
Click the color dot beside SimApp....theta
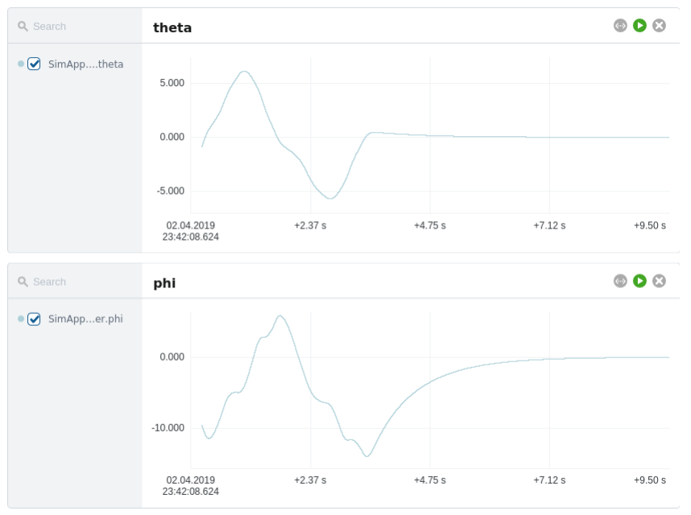[21, 64]
